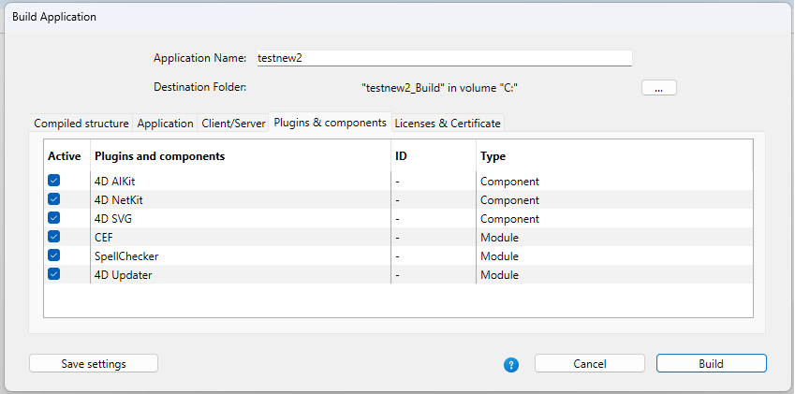Select the Client/Server tab
This screenshot has height=394, width=795.
point(233,124)
